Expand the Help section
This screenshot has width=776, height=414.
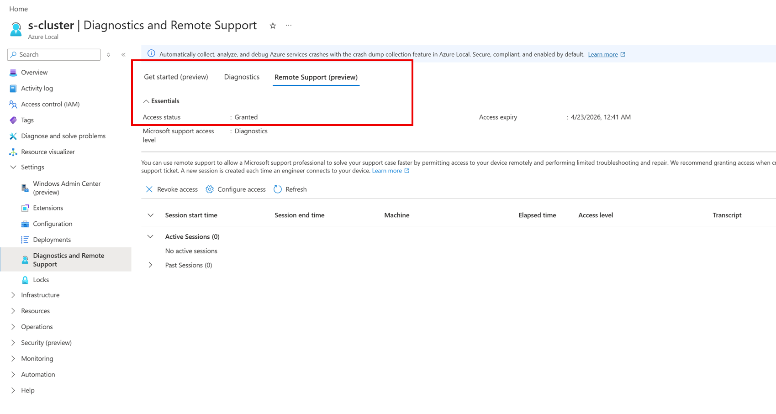click(x=13, y=391)
